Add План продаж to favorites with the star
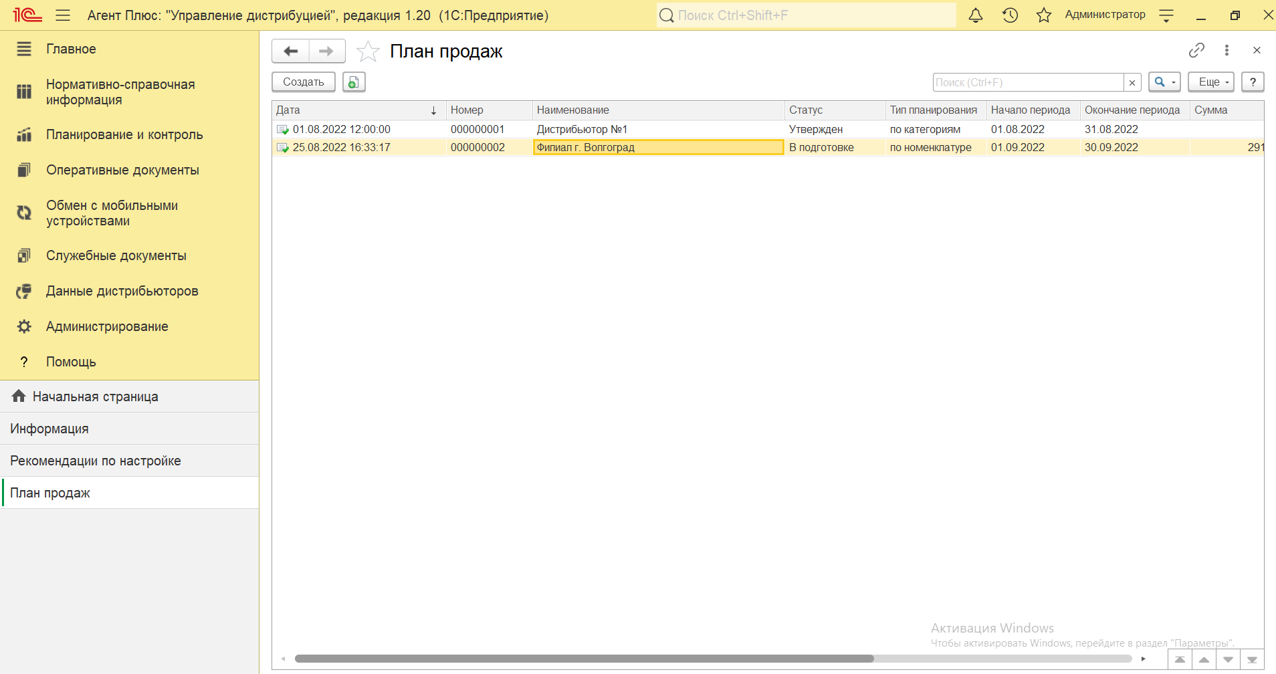The width and height of the screenshot is (1276, 674). coord(368,51)
